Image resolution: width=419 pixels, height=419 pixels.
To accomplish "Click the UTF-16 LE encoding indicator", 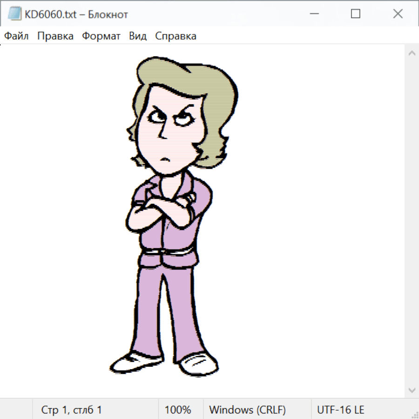I will point(340,410).
